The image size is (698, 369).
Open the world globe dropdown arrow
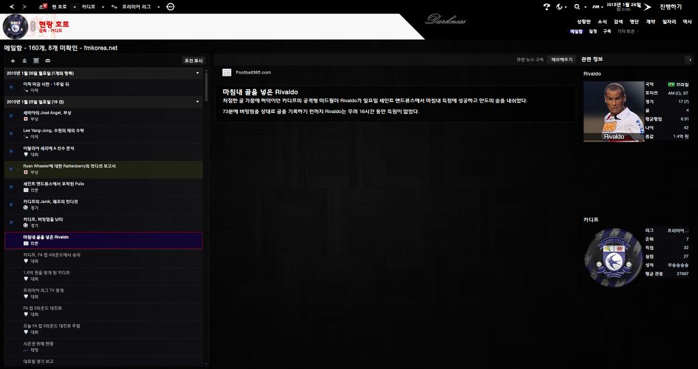pos(566,7)
